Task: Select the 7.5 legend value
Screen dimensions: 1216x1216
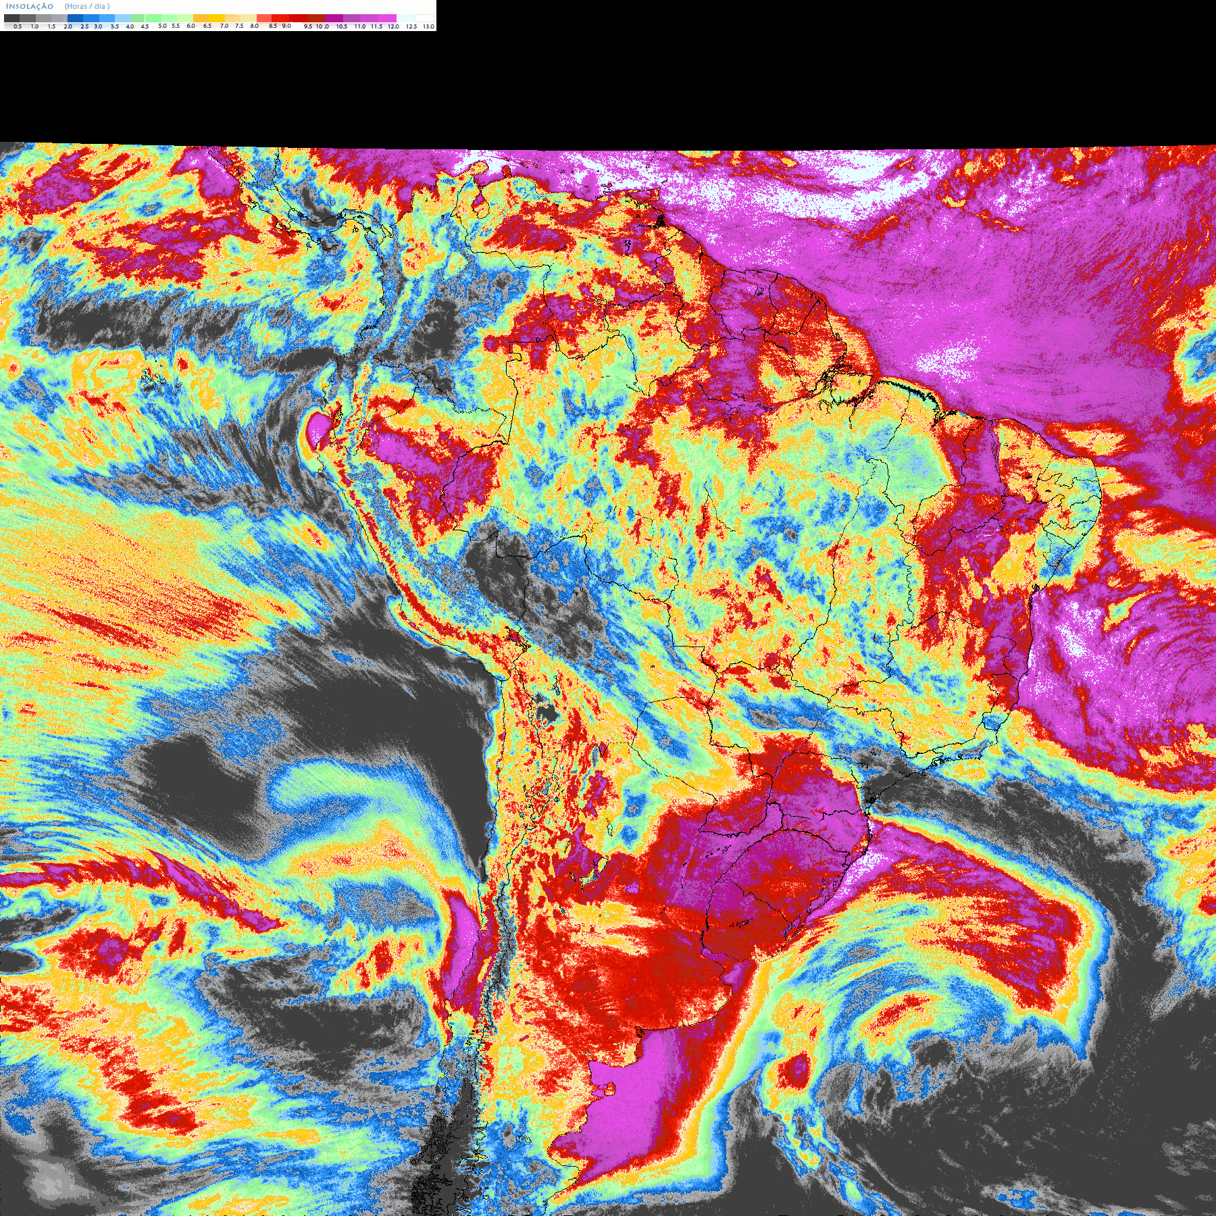Action: pyautogui.click(x=239, y=26)
